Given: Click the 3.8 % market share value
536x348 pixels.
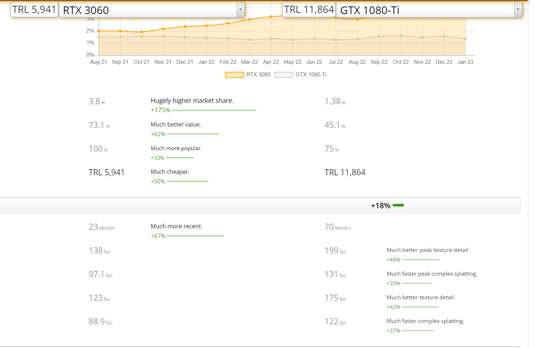Looking at the screenshot, I should [x=97, y=102].
